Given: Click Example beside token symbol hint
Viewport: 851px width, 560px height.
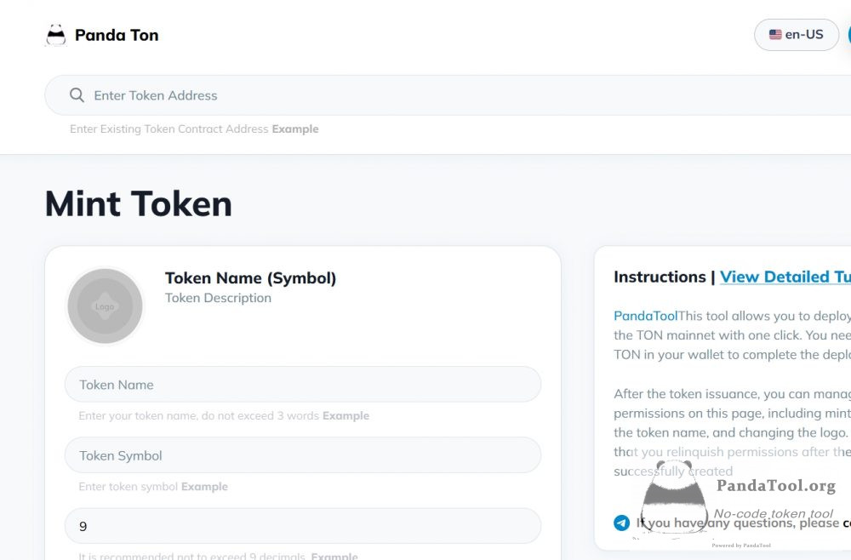Looking at the screenshot, I should coord(204,487).
